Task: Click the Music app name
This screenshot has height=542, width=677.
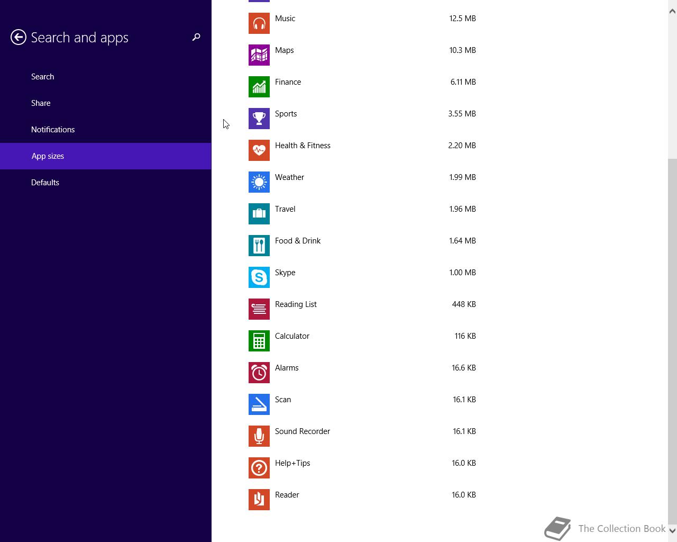Action: [285, 19]
